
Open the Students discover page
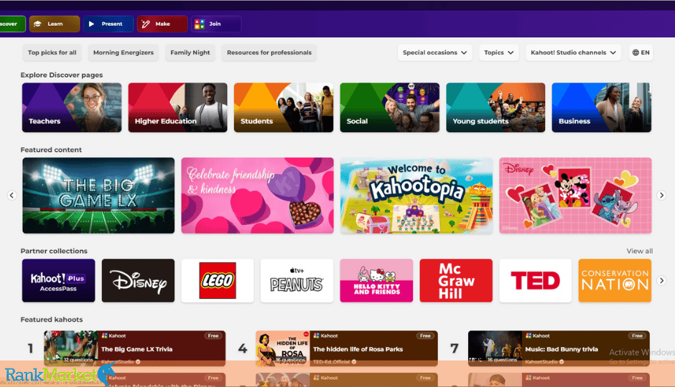coord(284,107)
